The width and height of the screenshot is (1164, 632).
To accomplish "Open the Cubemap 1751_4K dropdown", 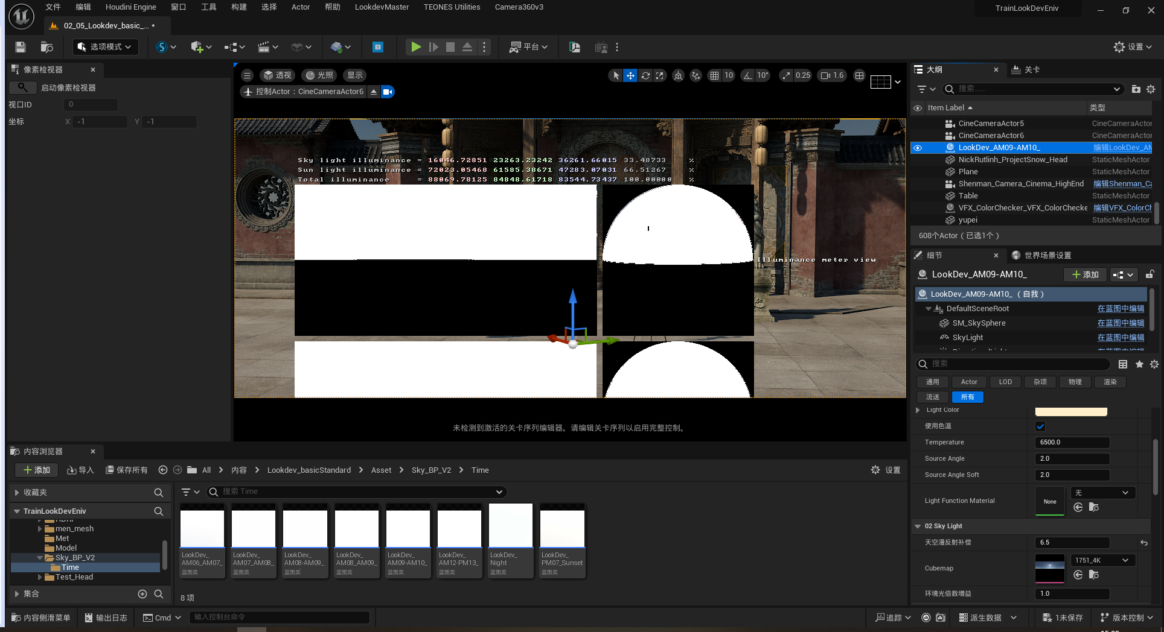I will (1102, 560).
